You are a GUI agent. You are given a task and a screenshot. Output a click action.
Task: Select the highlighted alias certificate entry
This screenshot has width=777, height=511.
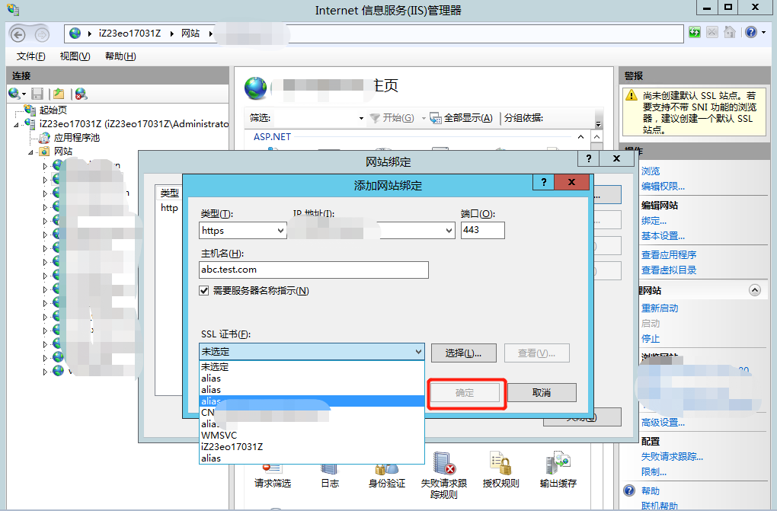[312, 401]
